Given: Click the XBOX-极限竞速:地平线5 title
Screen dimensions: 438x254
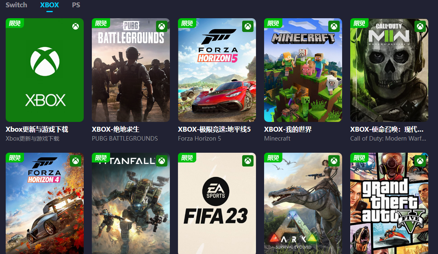Looking at the screenshot, I should pos(214,129).
